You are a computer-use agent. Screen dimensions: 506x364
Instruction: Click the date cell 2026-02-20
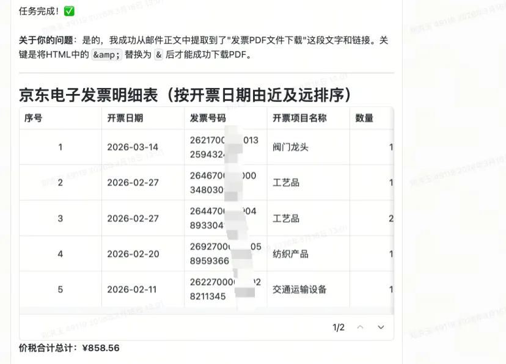[x=133, y=254]
